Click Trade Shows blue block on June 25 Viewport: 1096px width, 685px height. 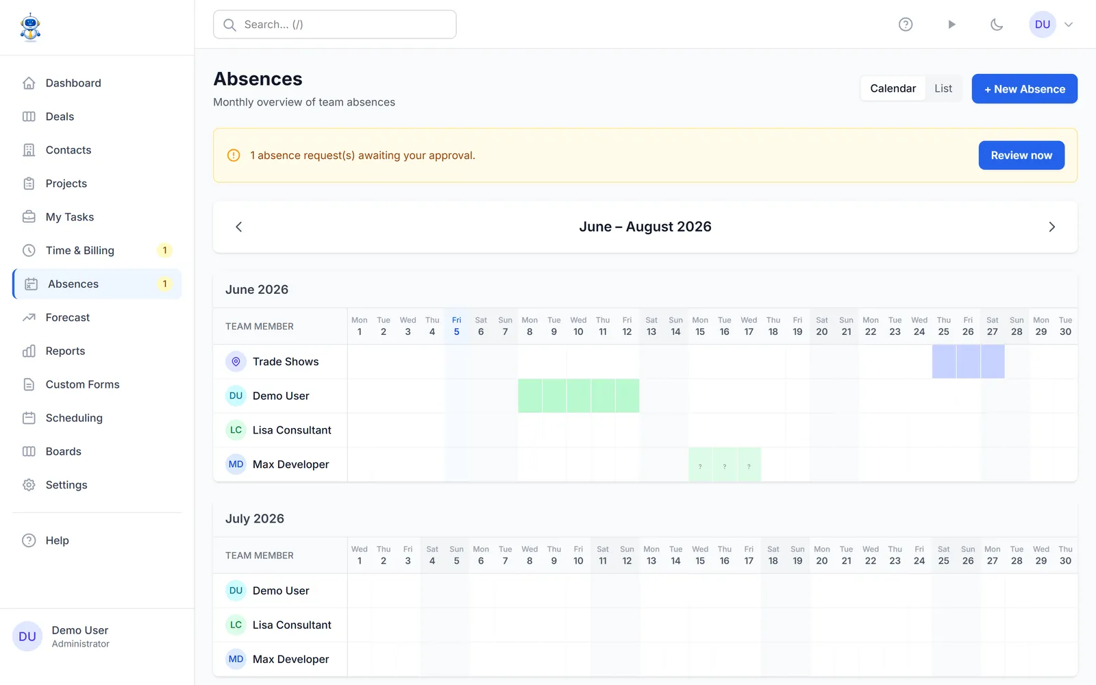(944, 362)
